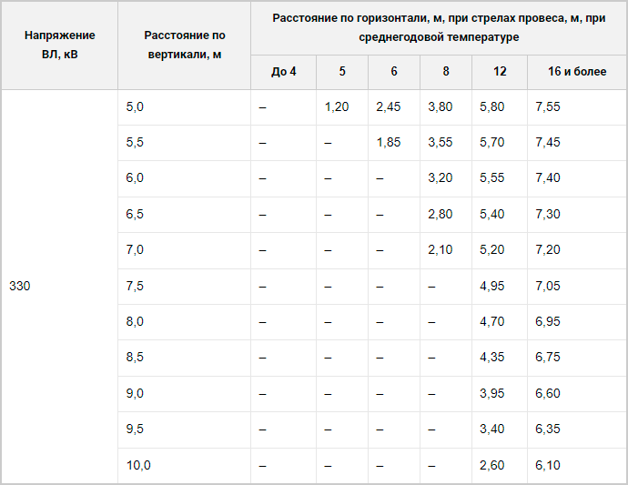
Task: Select the 'До 4' column header
Action: click(284, 72)
